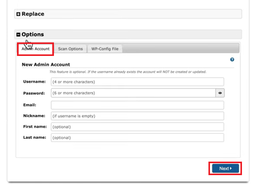
Task: Open the Scan Options tab
Action: click(70, 49)
